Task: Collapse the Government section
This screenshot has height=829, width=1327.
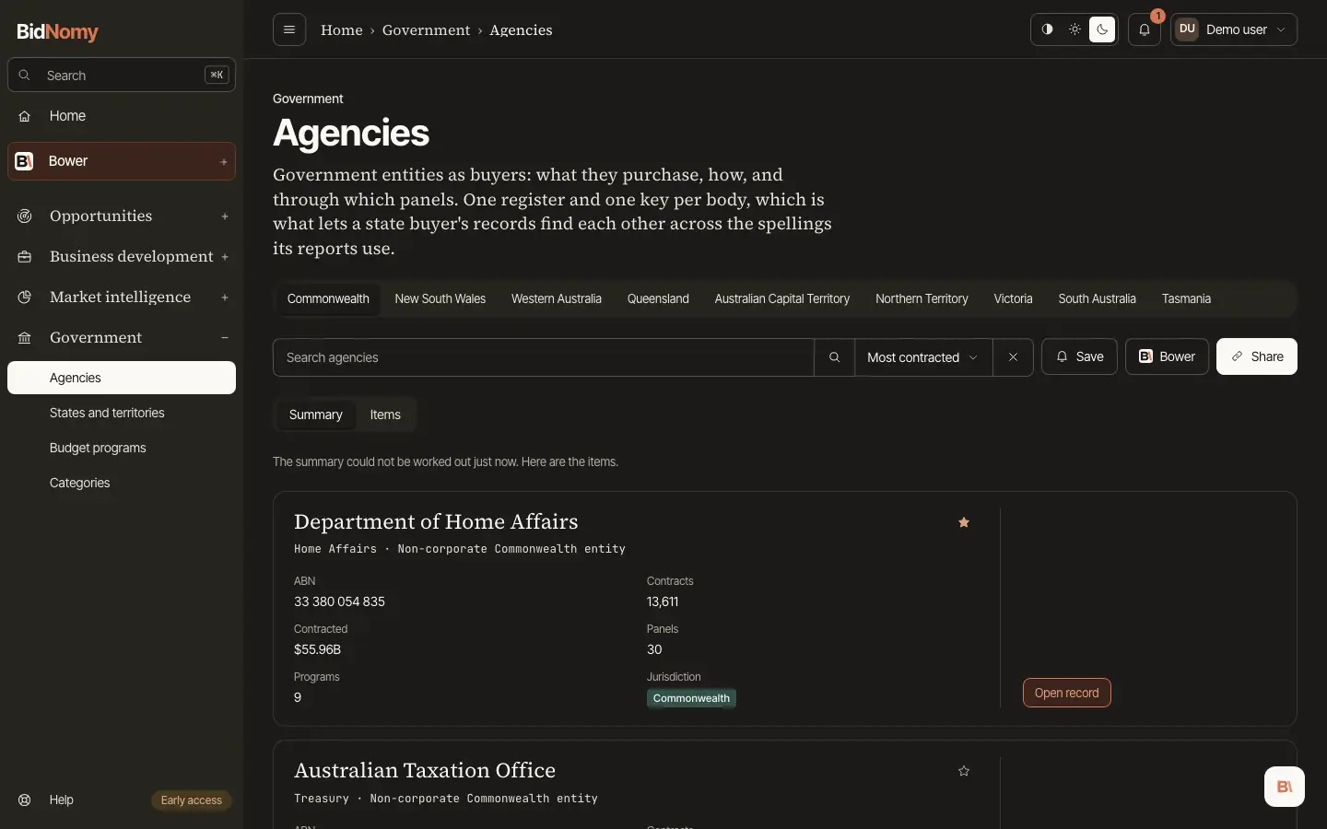Action: coord(225,338)
